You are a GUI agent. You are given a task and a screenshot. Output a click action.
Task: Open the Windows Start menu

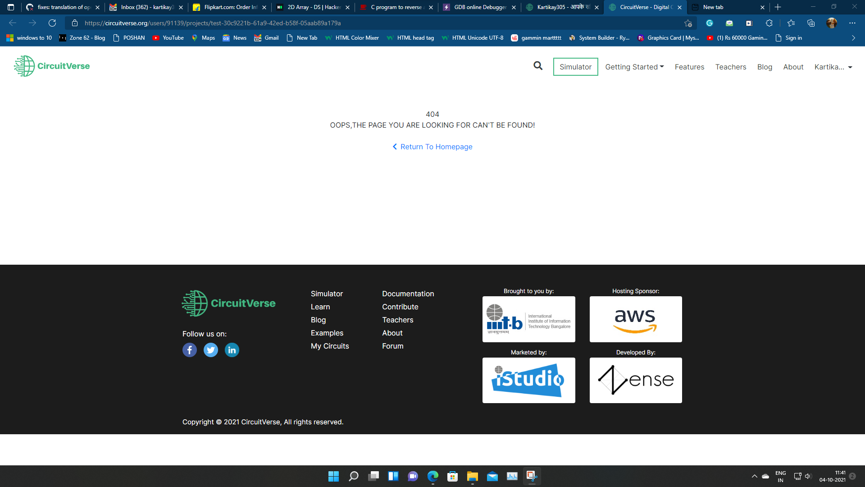(x=333, y=476)
